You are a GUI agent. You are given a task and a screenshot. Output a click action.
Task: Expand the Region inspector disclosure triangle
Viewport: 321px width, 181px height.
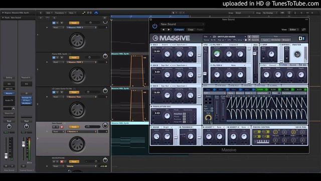click(3, 13)
